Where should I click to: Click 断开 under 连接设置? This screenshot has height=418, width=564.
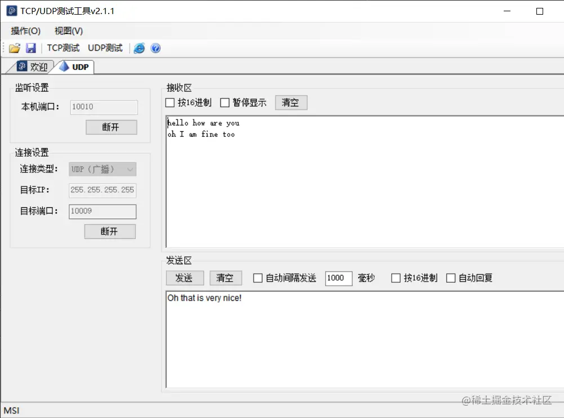[x=110, y=232]
